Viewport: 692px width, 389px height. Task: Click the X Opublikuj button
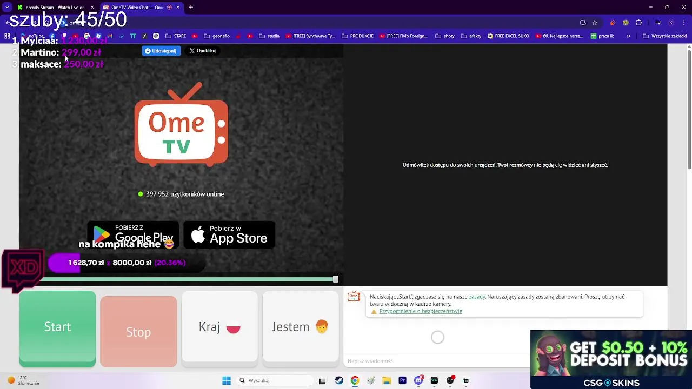[x=203, y=51]
